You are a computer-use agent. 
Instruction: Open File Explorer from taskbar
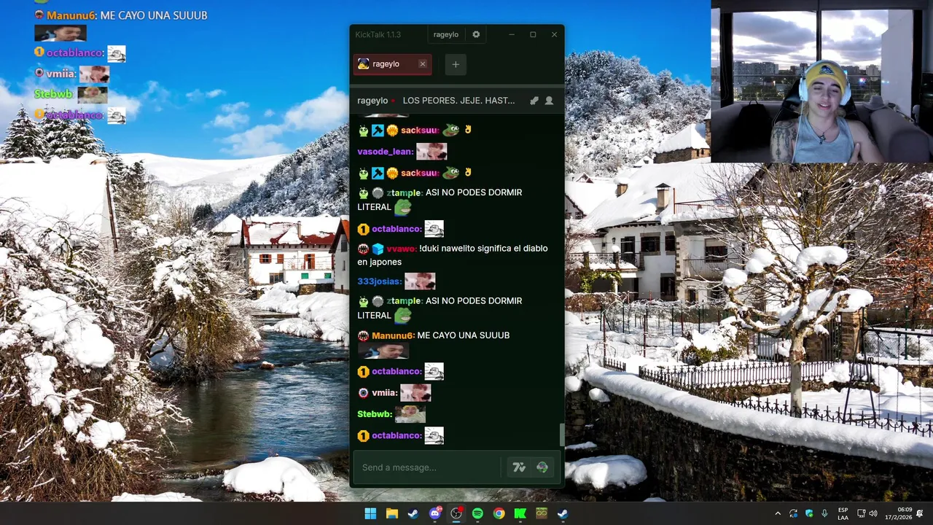392,513
